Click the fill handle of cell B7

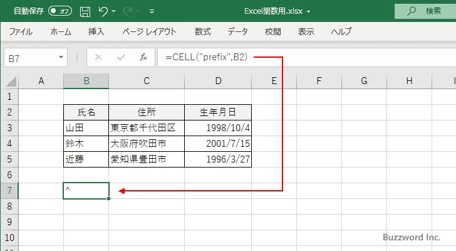(109, 198)
